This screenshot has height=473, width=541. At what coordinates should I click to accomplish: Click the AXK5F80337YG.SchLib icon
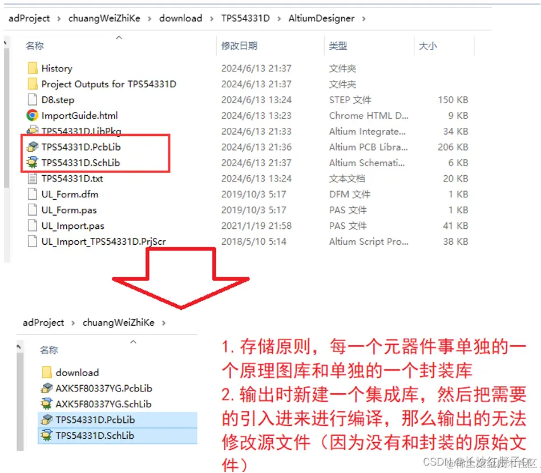(x=47, y=403)
